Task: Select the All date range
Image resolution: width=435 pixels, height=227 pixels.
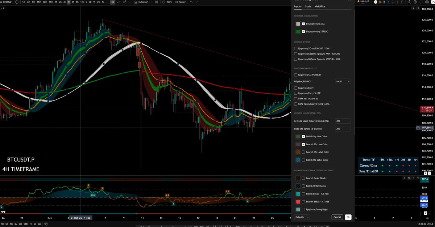Action: (x=39, y=224)
